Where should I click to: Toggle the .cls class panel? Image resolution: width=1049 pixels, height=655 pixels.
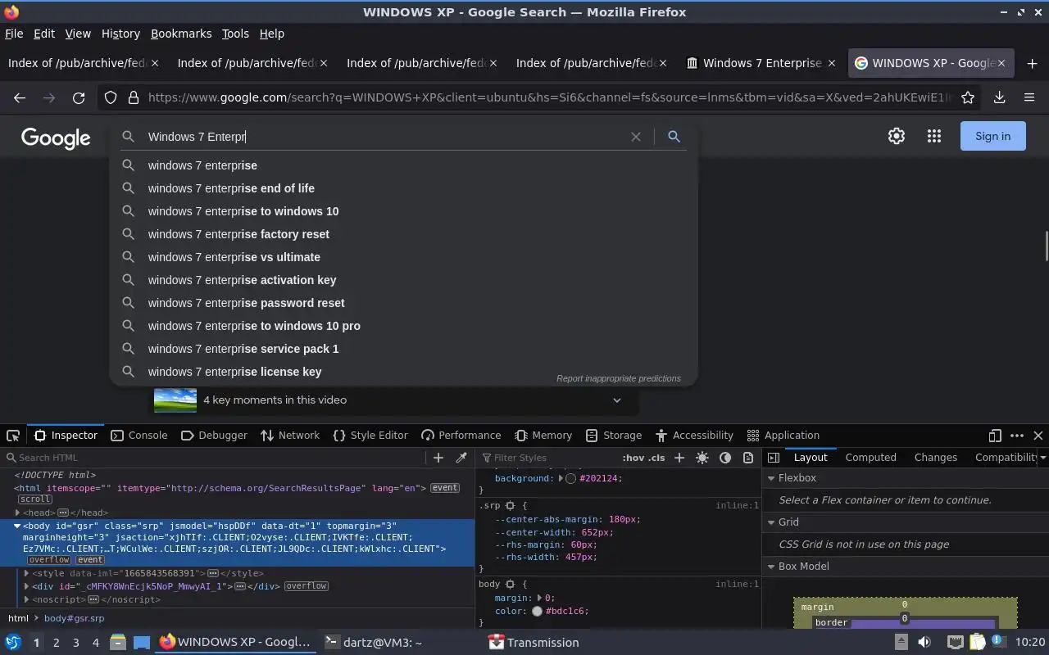pyautogui.click(x=656, y=458)
